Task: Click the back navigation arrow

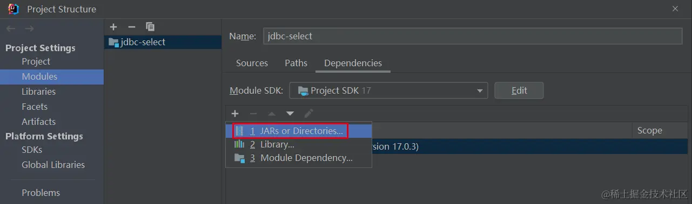Action: [11, 29]
